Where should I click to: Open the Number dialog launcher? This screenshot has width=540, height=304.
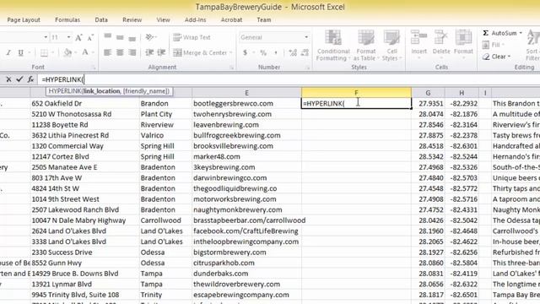click(x=307, y=68)
